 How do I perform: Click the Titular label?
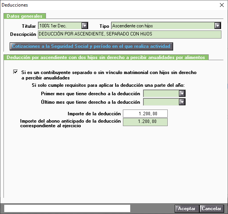[29, 26]
